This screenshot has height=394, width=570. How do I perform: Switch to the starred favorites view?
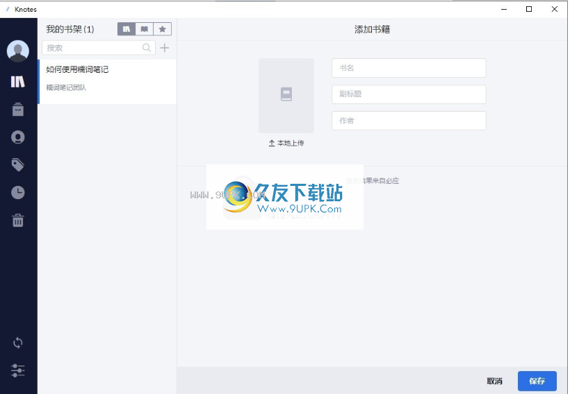(163, 29)
